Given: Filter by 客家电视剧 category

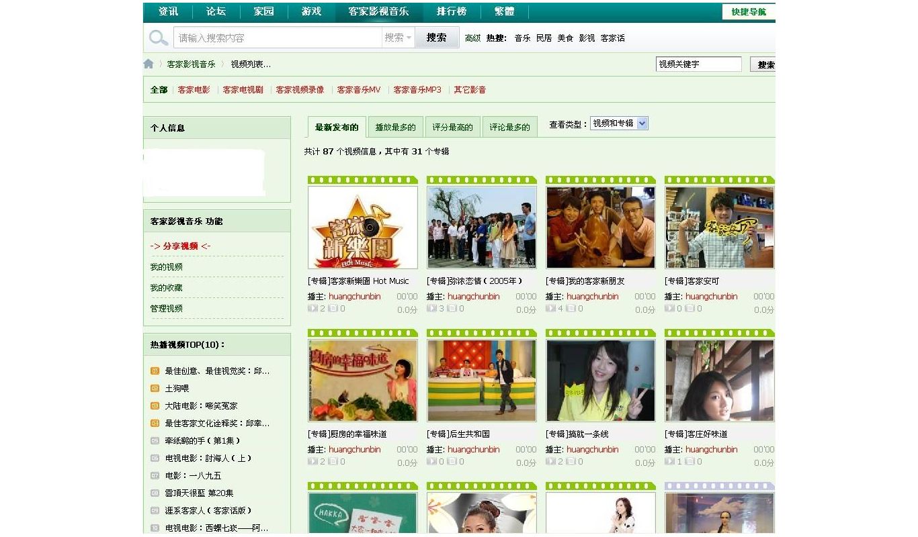Looking at the screenshot, I should coord(243,89).
